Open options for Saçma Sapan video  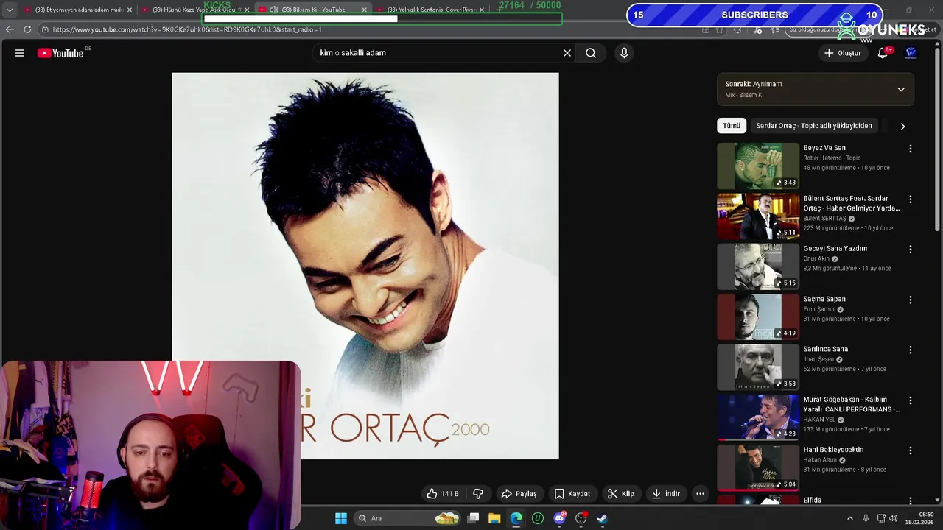[911, 300]
